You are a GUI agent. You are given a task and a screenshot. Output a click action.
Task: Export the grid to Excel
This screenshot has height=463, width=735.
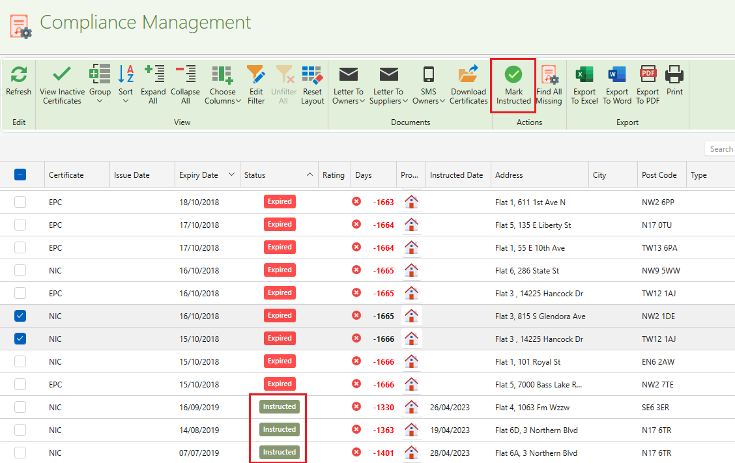pyautogui.click(x=584, y=75)
